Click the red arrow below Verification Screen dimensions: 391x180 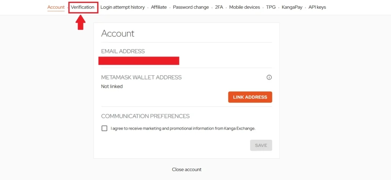[80, 23]
